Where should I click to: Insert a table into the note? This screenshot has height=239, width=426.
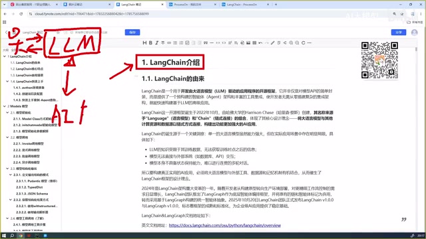click(254, 42)
